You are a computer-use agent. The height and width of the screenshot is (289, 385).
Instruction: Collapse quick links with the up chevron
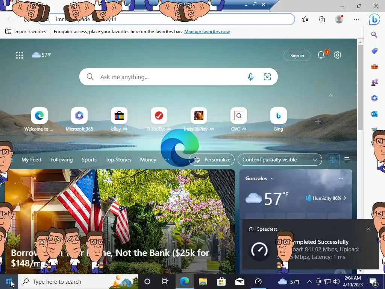point(331,95)
